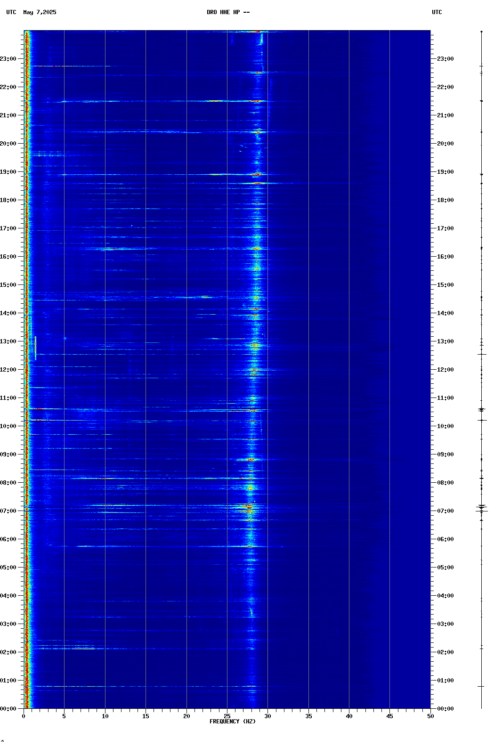Click 02:00 on the right time axis
Screen dimensions: 502x746
pyautogui.click(x=445, y=652)
